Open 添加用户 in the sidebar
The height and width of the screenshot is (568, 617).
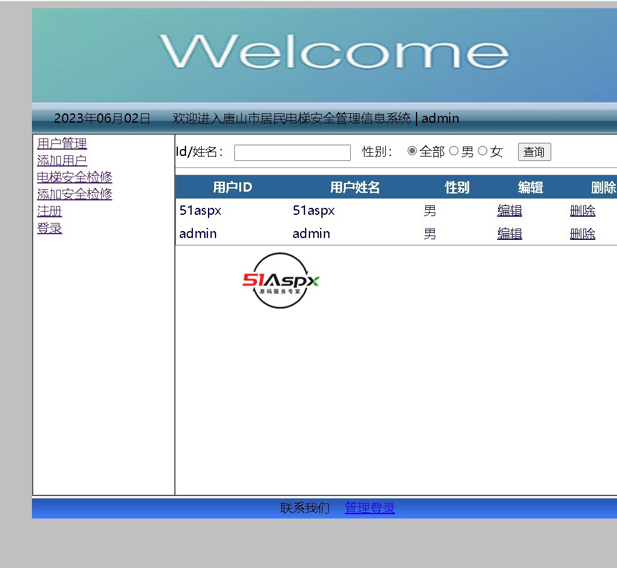pos(62,161)
